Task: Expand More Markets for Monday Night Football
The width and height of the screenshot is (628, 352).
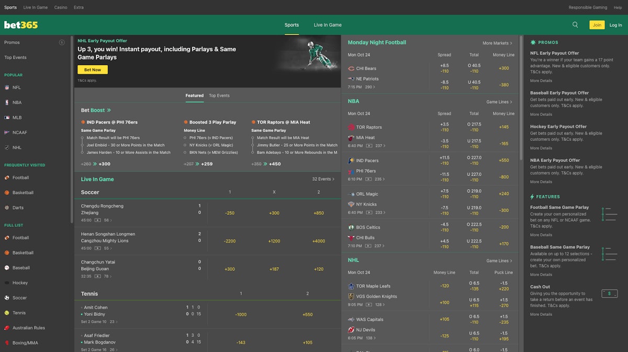Action: (497, 43)
